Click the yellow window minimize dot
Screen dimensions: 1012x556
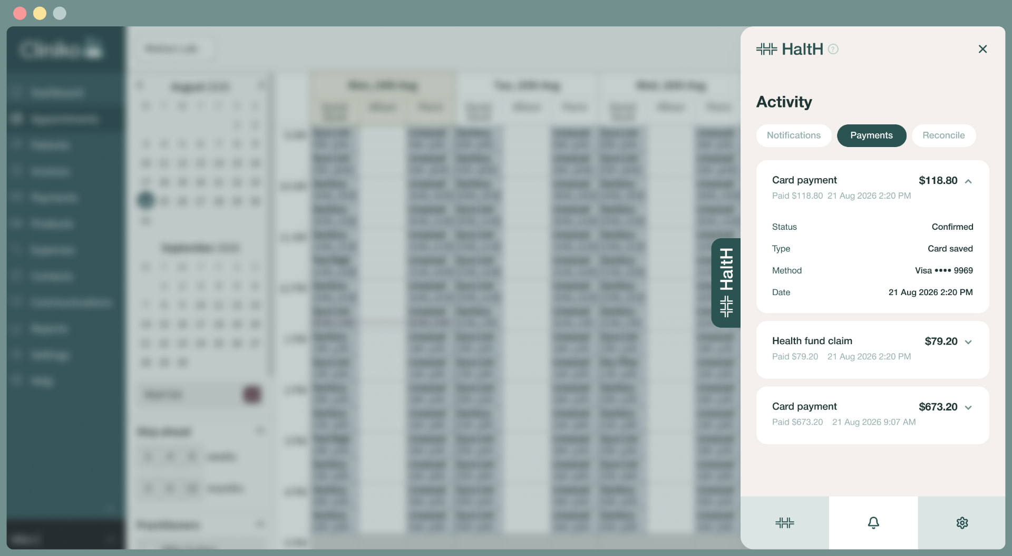(40, 13)
